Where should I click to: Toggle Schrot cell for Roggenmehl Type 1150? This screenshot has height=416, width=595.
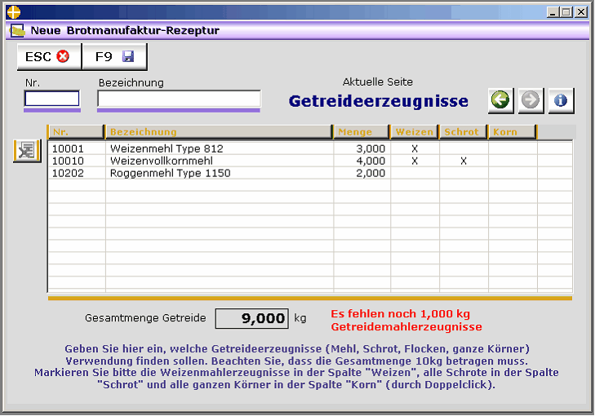464,173
